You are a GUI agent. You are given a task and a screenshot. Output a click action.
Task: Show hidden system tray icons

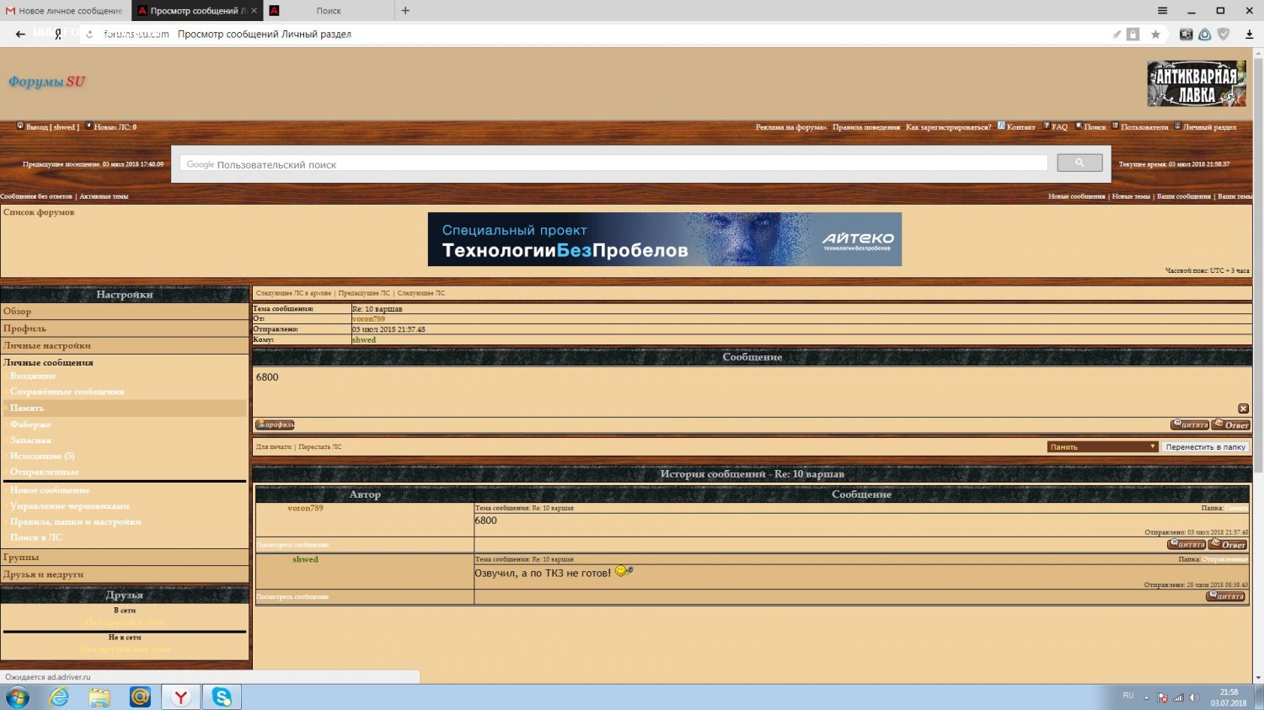pyautogui.click(x=1146, y=697)
